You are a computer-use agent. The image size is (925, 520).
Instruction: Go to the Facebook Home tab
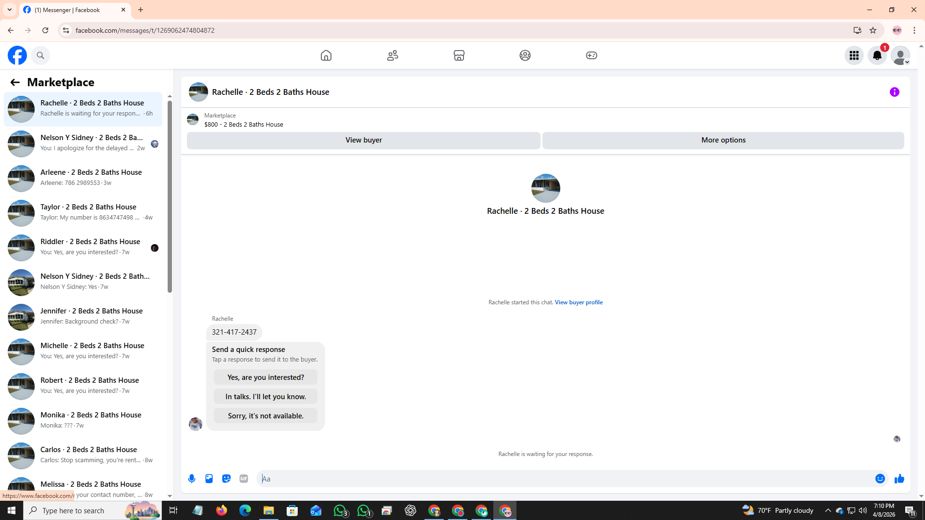tap(326, 55)
